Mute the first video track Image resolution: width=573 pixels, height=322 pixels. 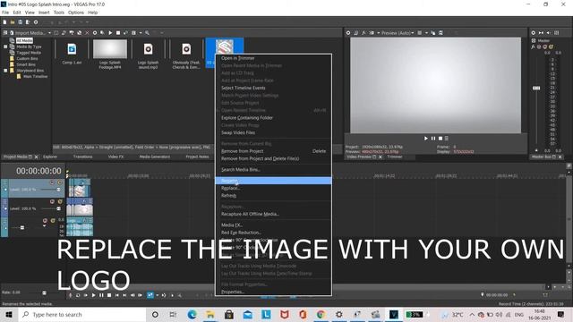pos(52,182)
